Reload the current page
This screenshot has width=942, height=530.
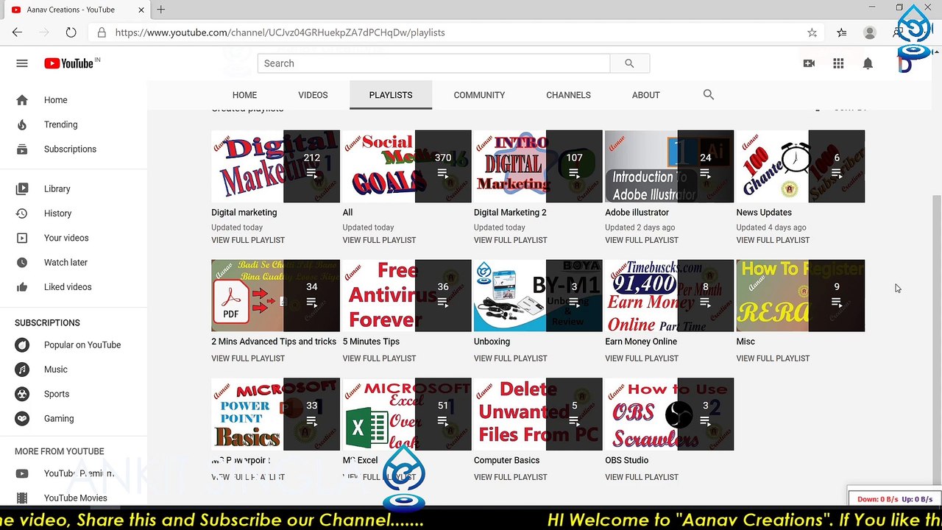tap(71, 32)
